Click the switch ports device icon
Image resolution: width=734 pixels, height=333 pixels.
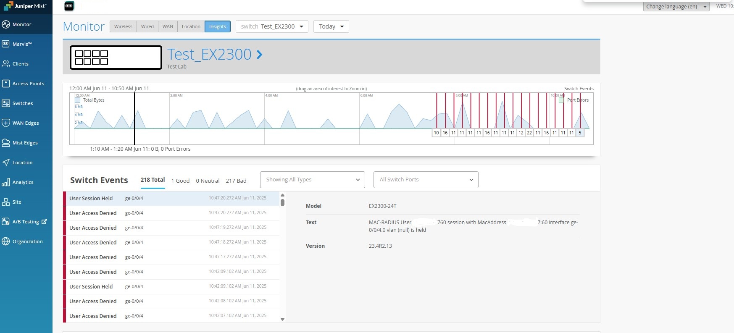pos(116,58)
